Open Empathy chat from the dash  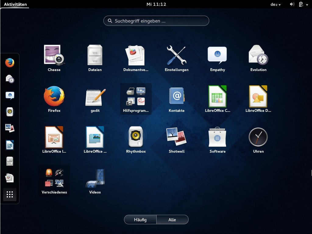[x=10, y=95]
